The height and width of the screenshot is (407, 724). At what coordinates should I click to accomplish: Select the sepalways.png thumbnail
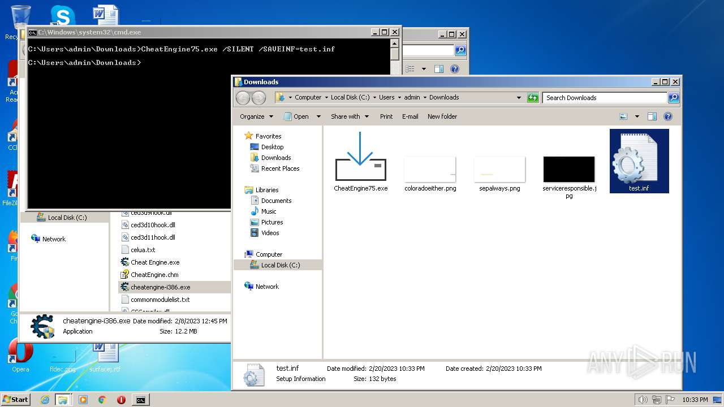[x=499, y=170]
